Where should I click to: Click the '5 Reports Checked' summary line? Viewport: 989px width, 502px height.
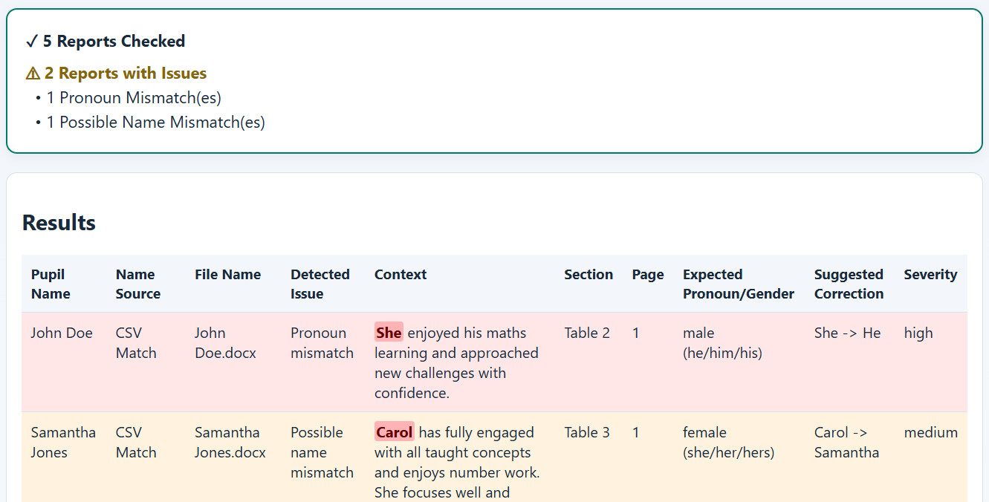pyautogui.click(x=105, y=42)
